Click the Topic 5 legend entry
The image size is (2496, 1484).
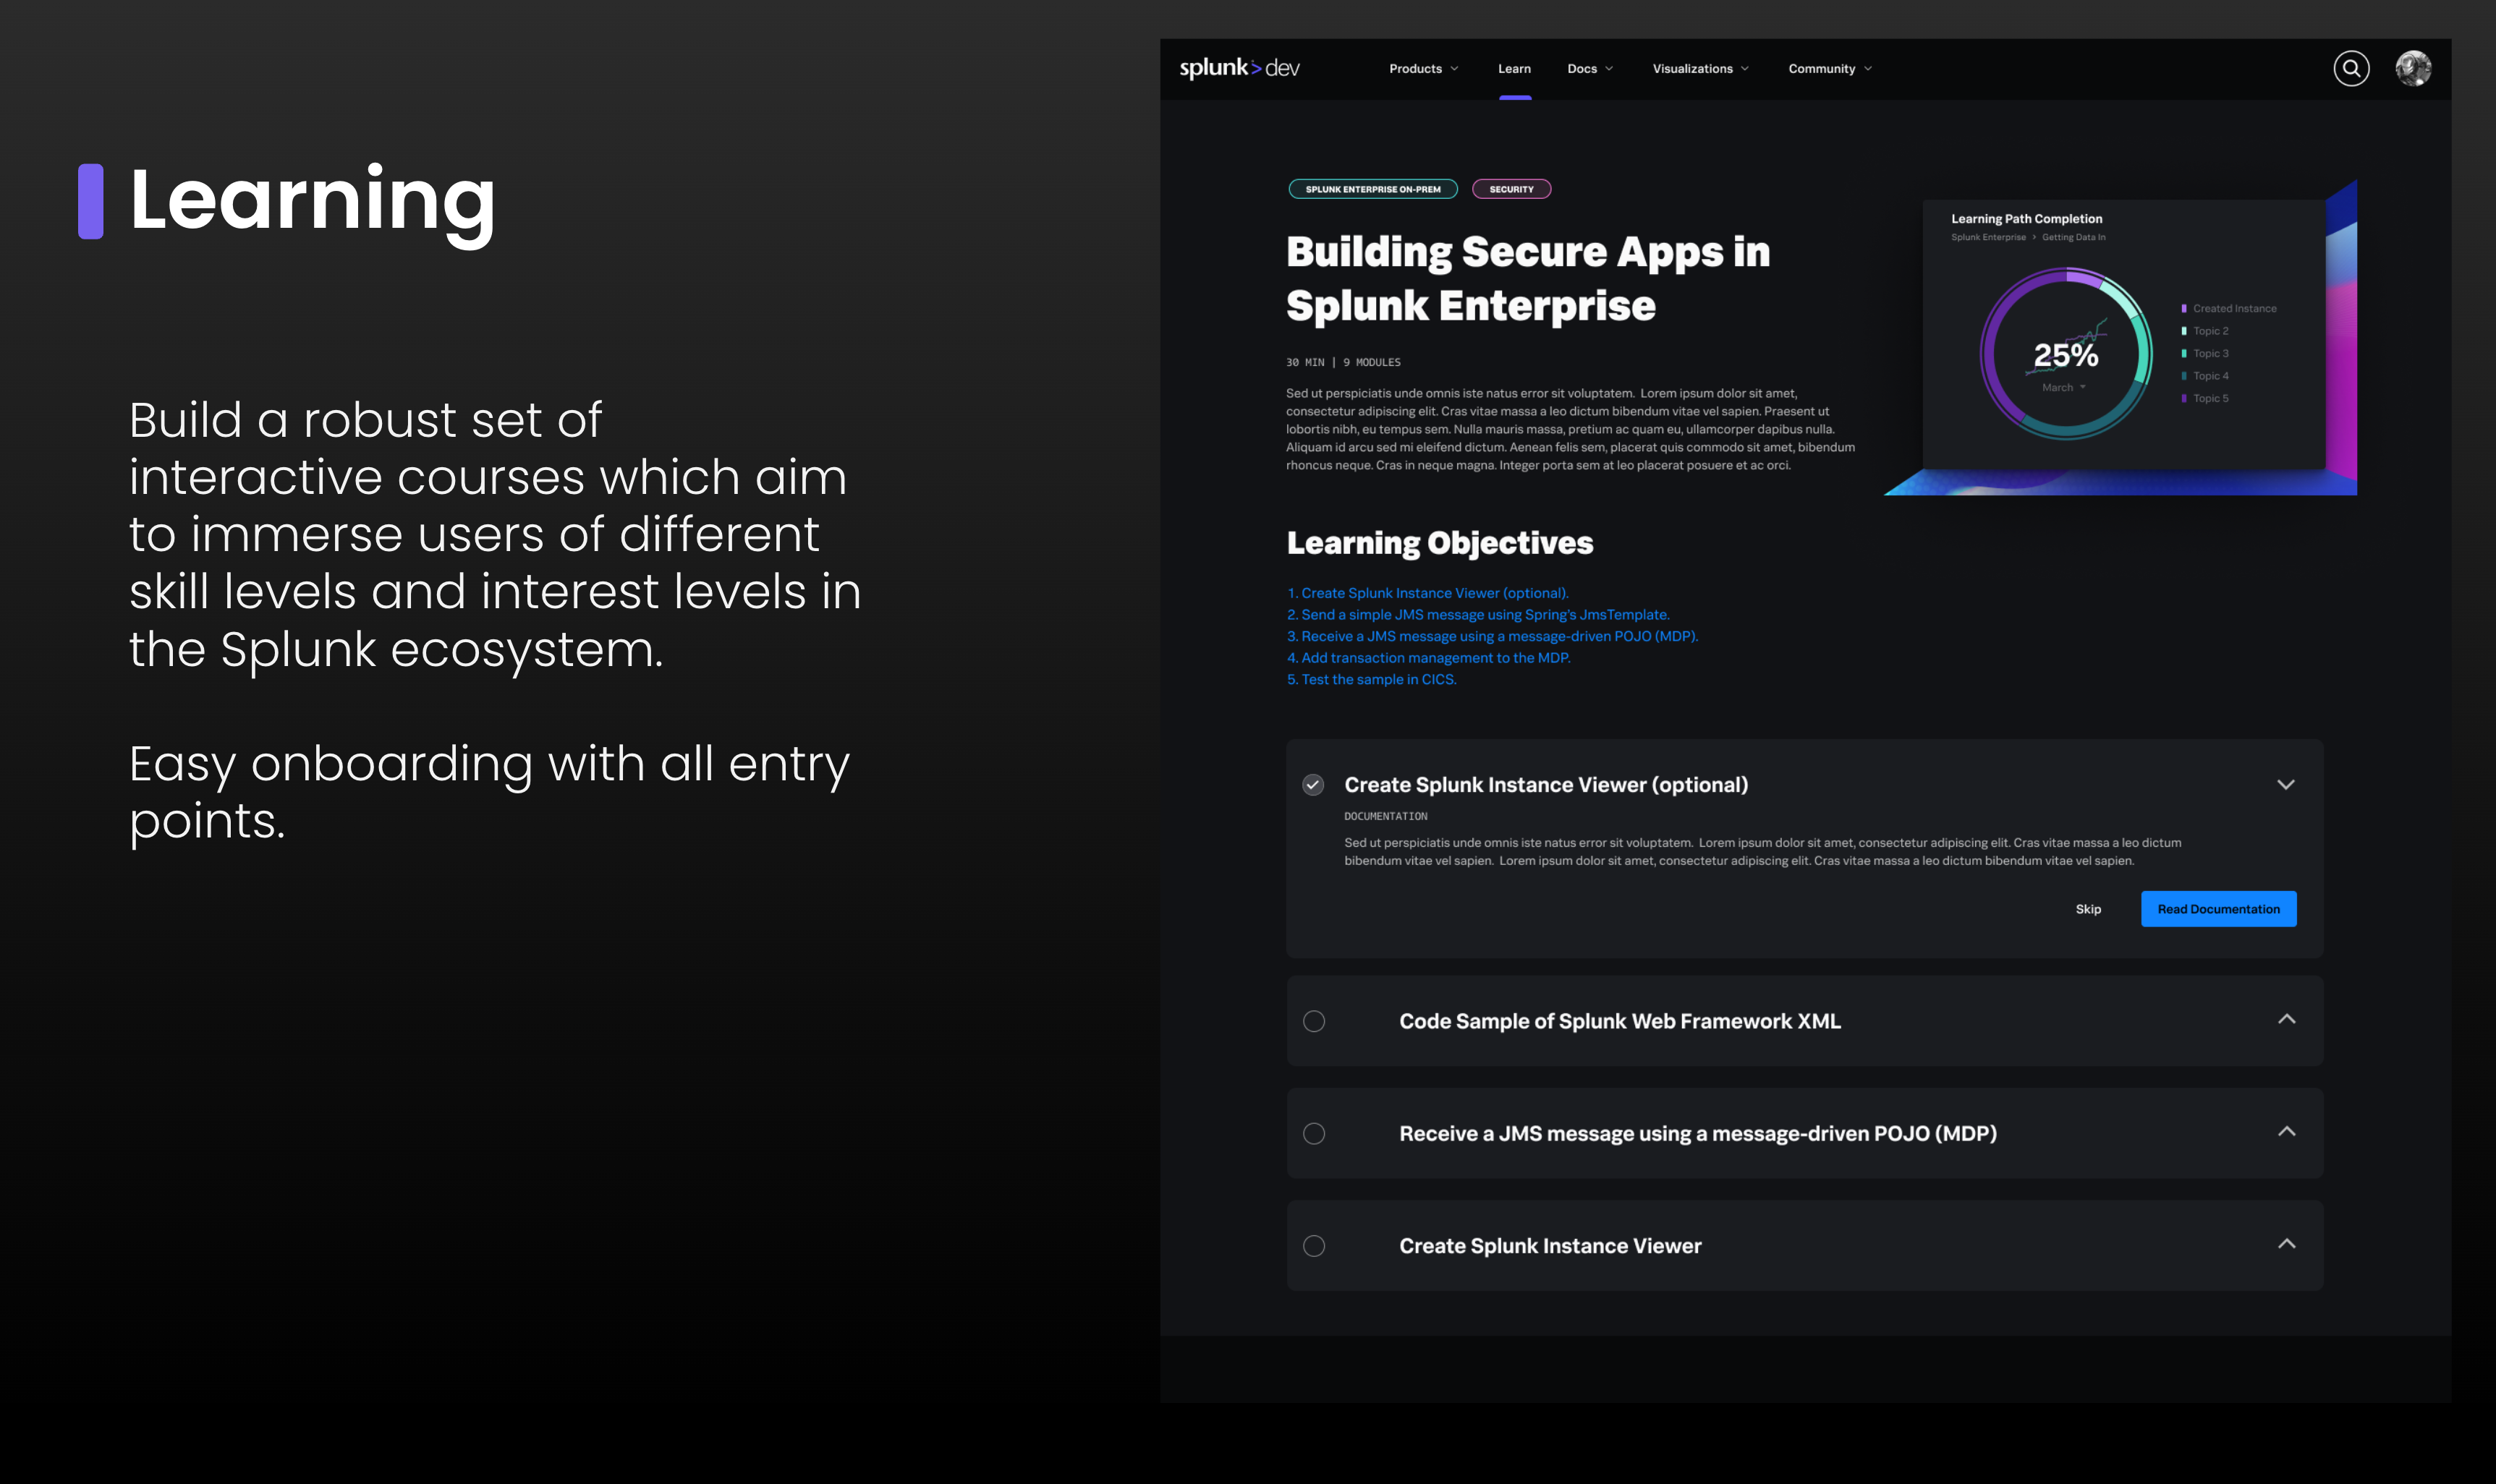tap(2205, 399)
